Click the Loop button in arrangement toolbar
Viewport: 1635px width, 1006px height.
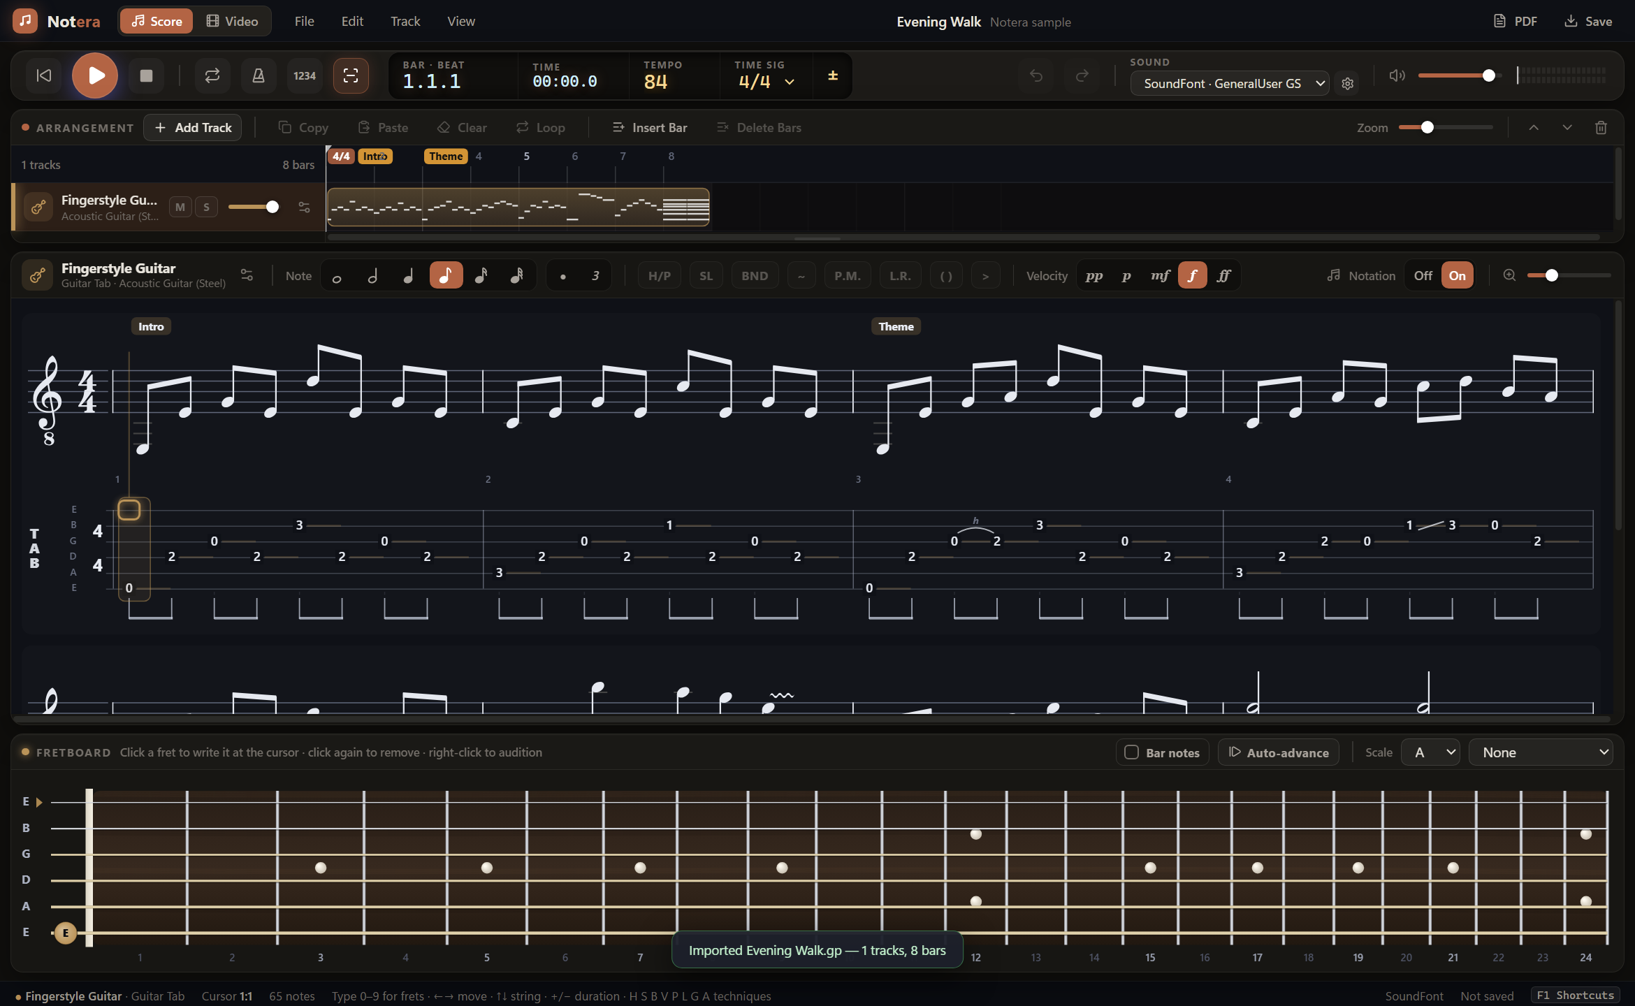click(x=541, y=127)
